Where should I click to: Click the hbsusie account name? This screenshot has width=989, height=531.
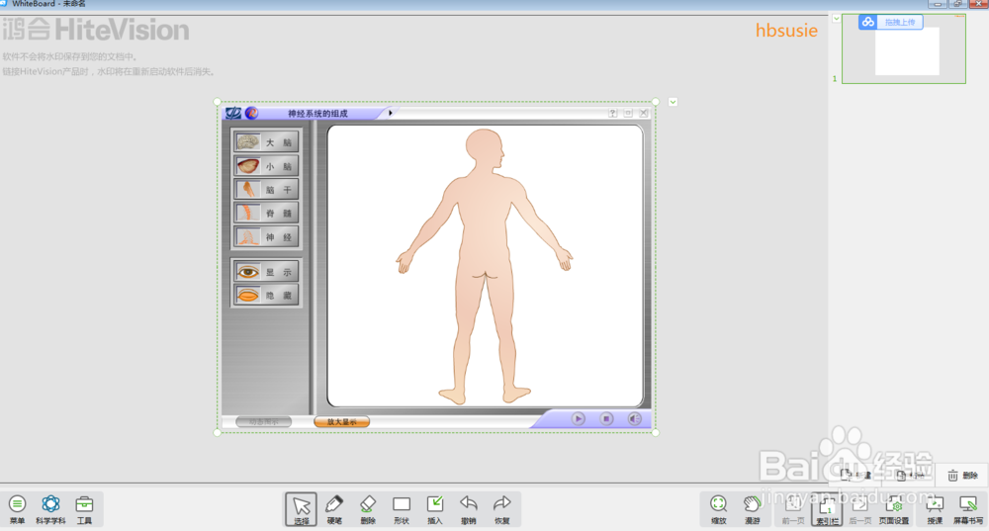coord(786,31)
